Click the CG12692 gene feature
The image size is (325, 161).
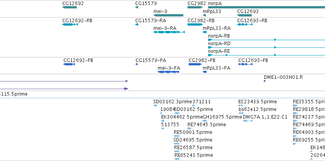(70, 7)
